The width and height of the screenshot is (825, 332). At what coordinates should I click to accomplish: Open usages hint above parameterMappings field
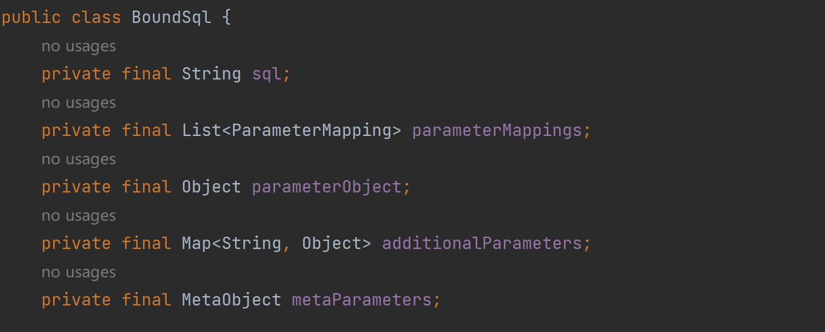[x=78, y=102]
